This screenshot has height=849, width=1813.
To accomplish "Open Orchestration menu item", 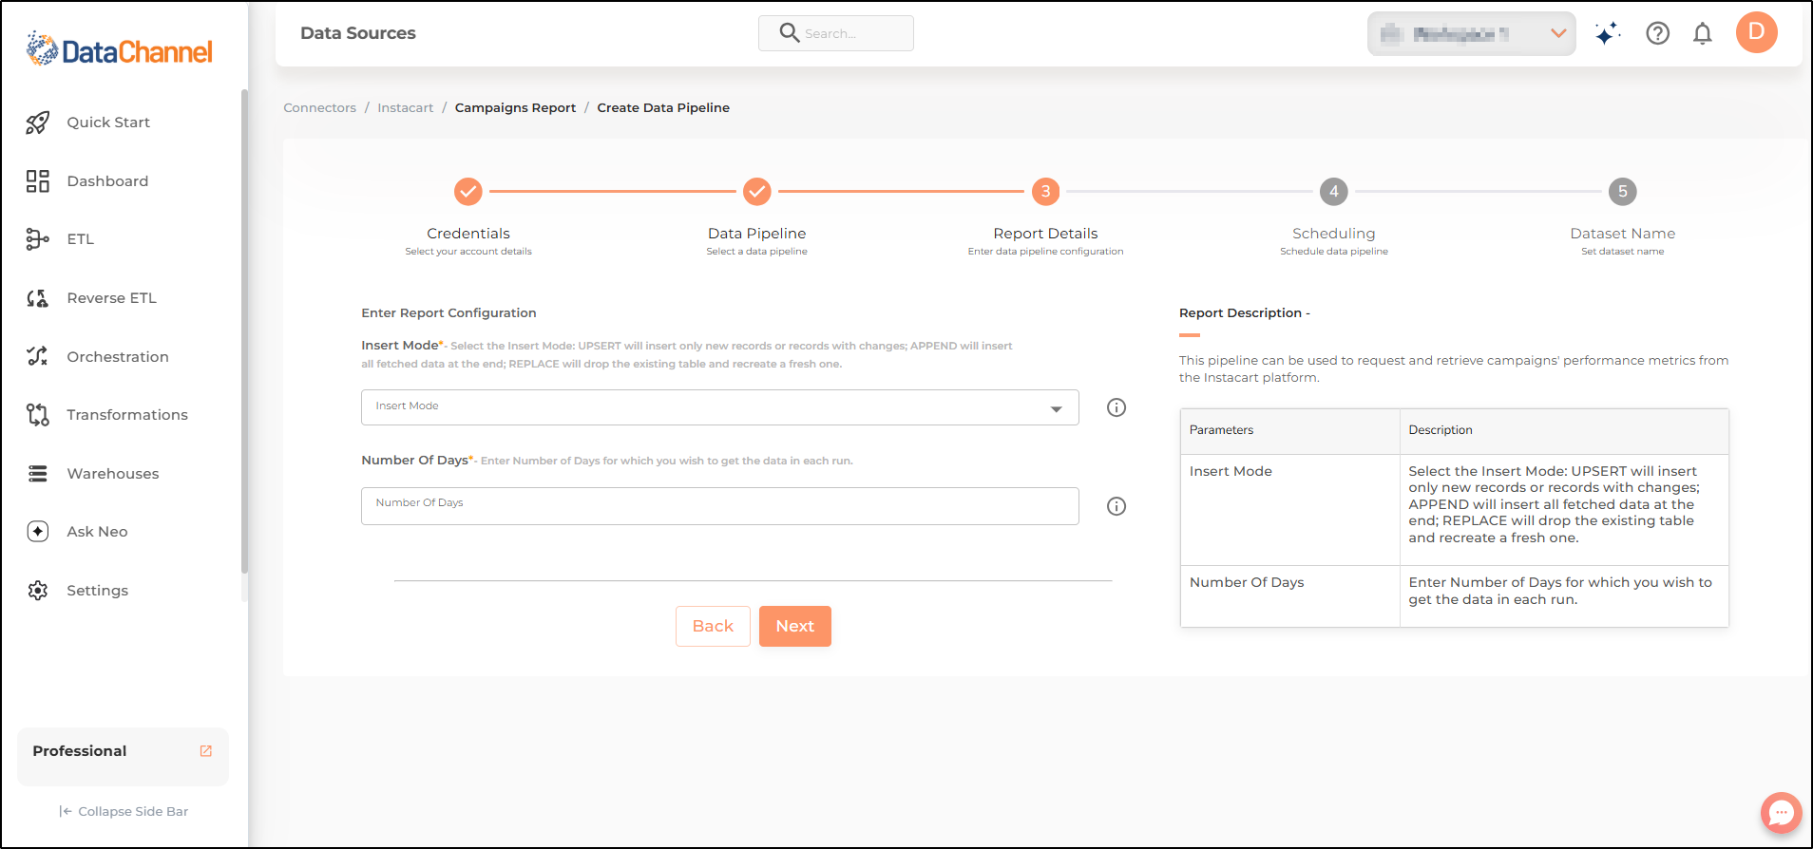I will (x=118, y=357).
